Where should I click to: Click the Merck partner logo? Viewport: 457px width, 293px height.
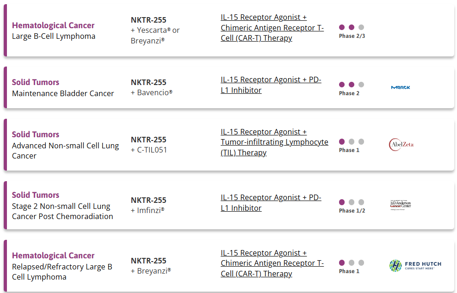[x=401, y=87]
